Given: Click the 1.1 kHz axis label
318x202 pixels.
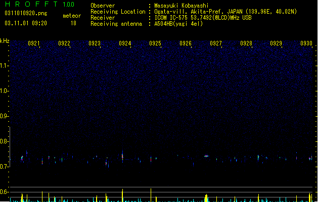Looking at the screenshot, I should click(x=5, y=66).
